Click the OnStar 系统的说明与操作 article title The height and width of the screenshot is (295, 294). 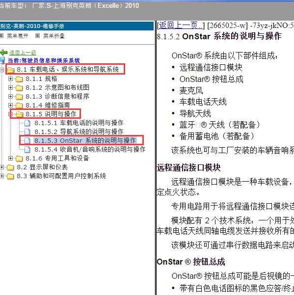232,36
